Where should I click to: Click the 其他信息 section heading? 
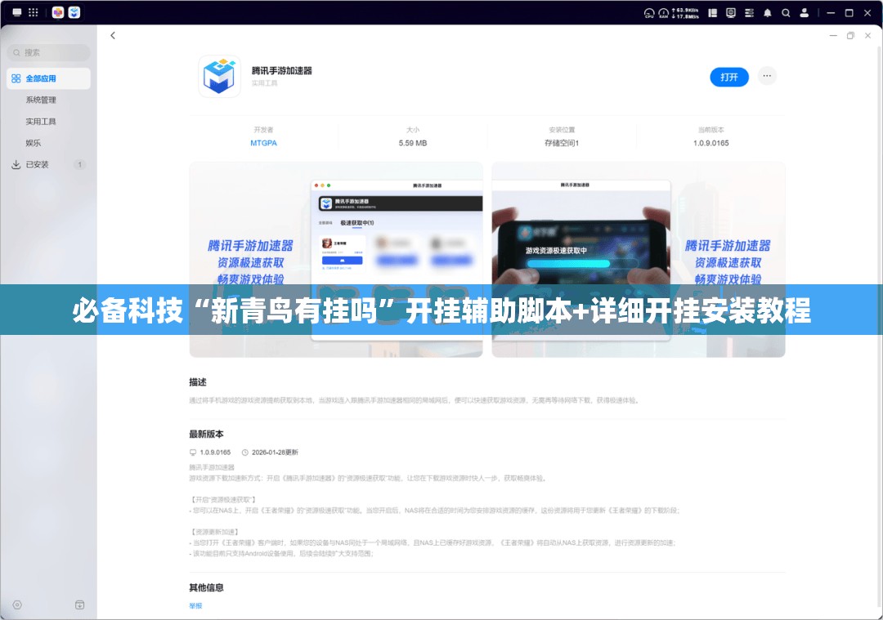click(x=206, y=587)
